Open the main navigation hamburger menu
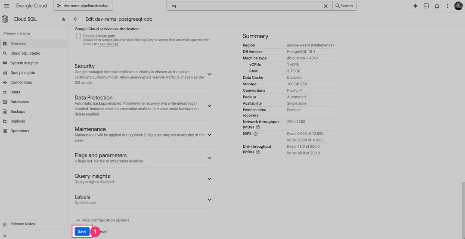The width and height of the screenshot is (465, 239). pyautogui.click(x=6, y=6)
